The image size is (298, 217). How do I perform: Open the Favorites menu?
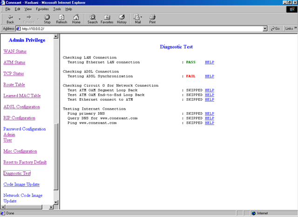tap(42, 9)
